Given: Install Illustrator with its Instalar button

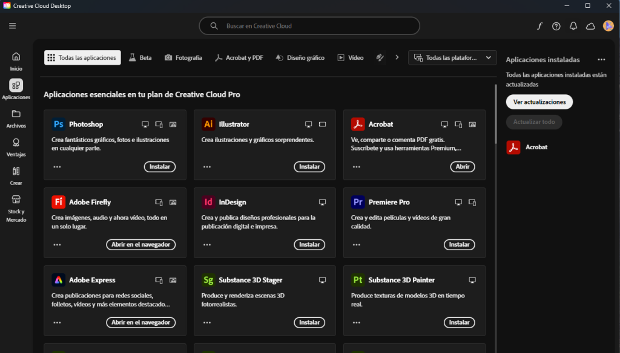Looking at the screenshot, I should [309, 167].
